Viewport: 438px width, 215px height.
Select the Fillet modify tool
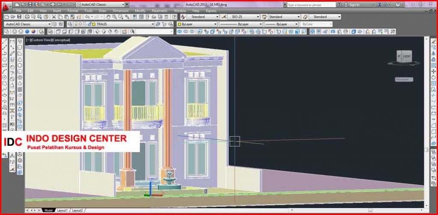coord(434,131)
